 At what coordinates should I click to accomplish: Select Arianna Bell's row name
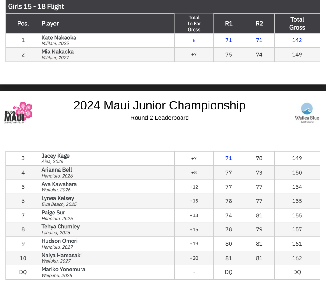tap(57, 170)
